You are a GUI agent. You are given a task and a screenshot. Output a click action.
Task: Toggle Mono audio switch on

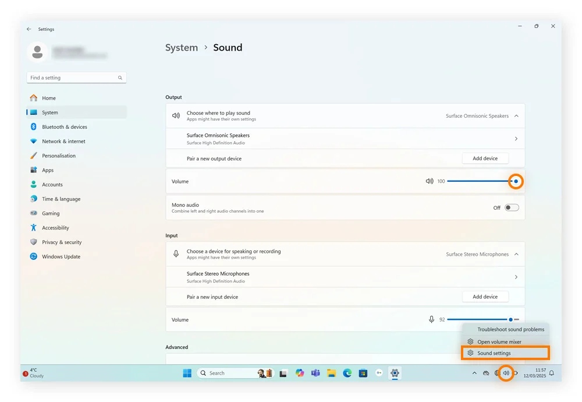click(512, 207)
